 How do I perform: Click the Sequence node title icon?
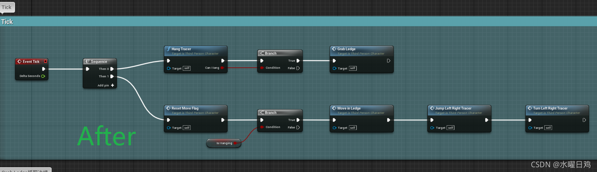pos(87,62)
